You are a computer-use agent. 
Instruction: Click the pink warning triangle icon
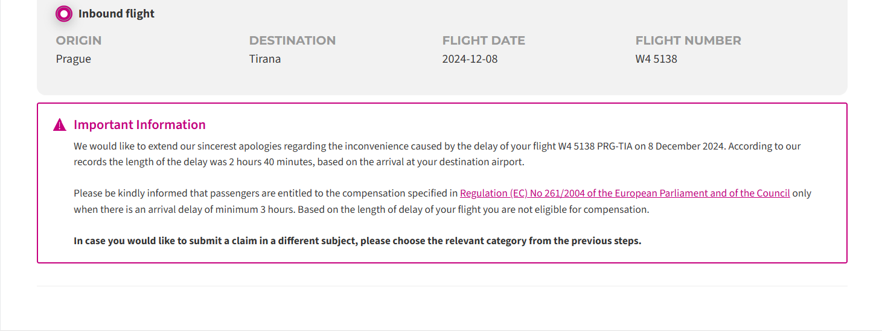click(x=60, y=125)
